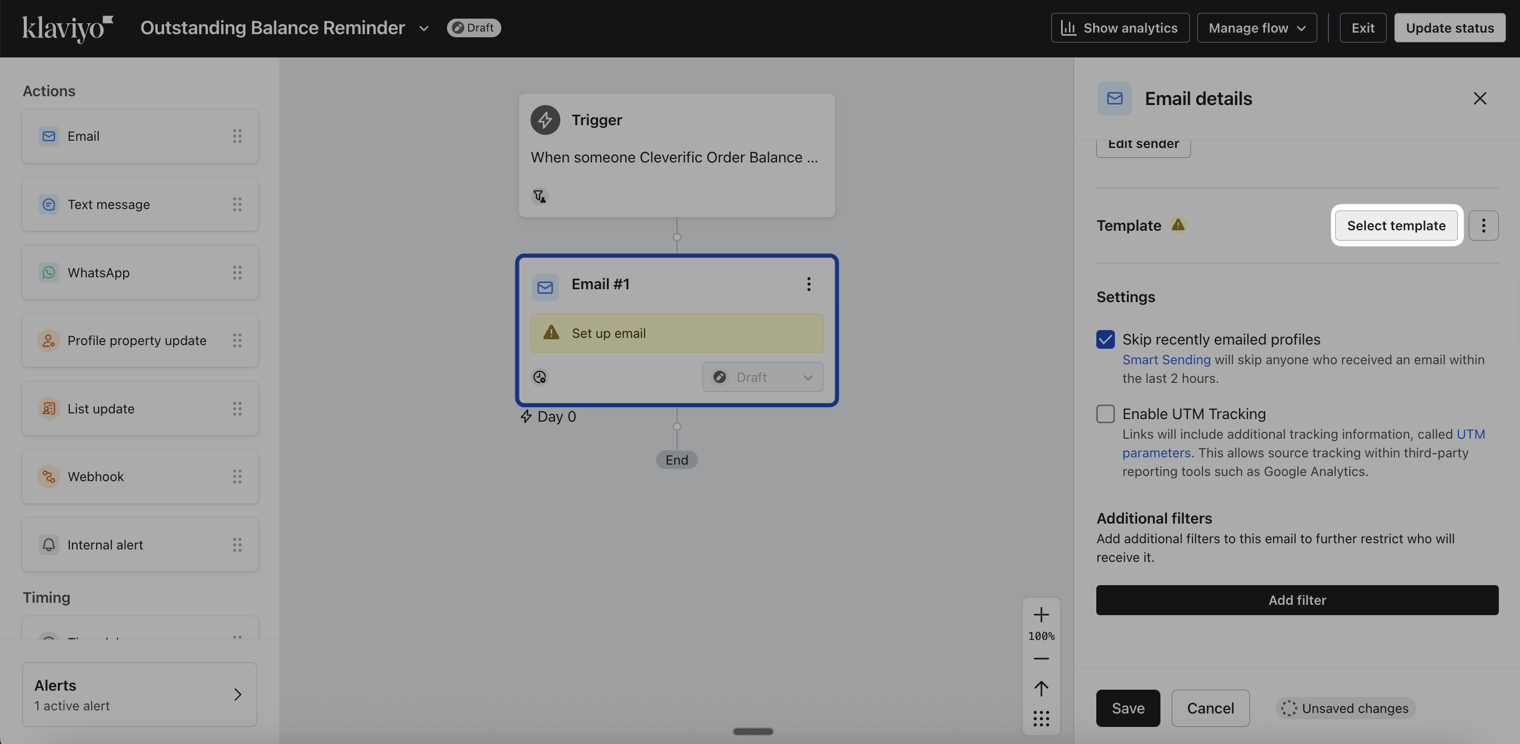
Task: Expand the Manage flow dropdown
Action: (1256, 28)
